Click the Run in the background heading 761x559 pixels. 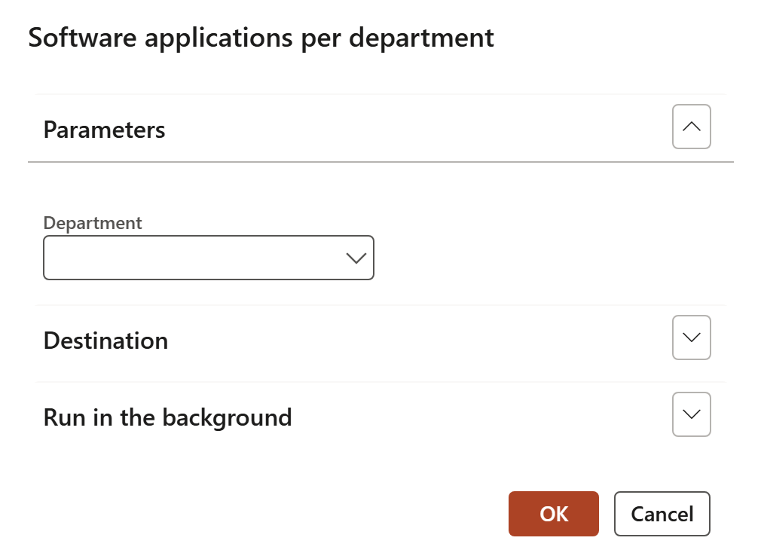(x=167, y=417)
